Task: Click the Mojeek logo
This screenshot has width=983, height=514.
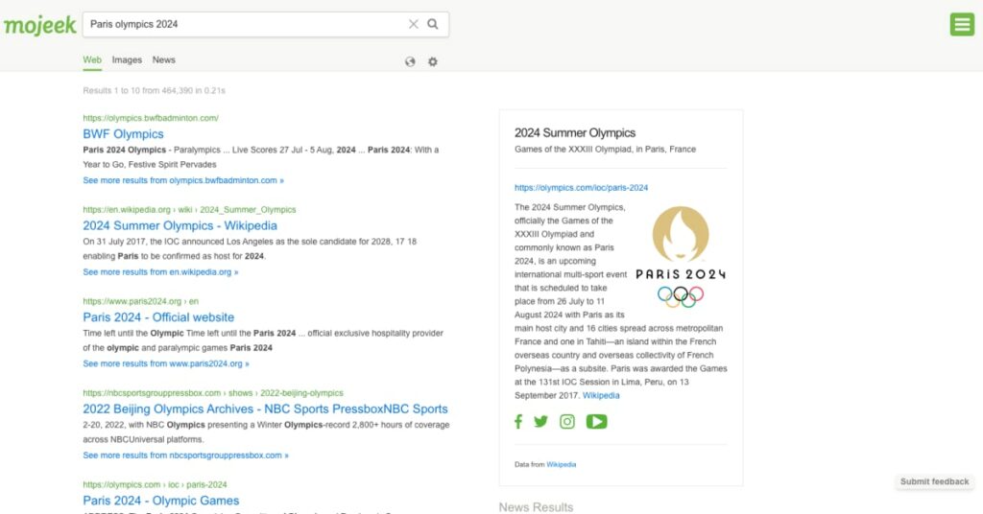Action: [38, 25]
